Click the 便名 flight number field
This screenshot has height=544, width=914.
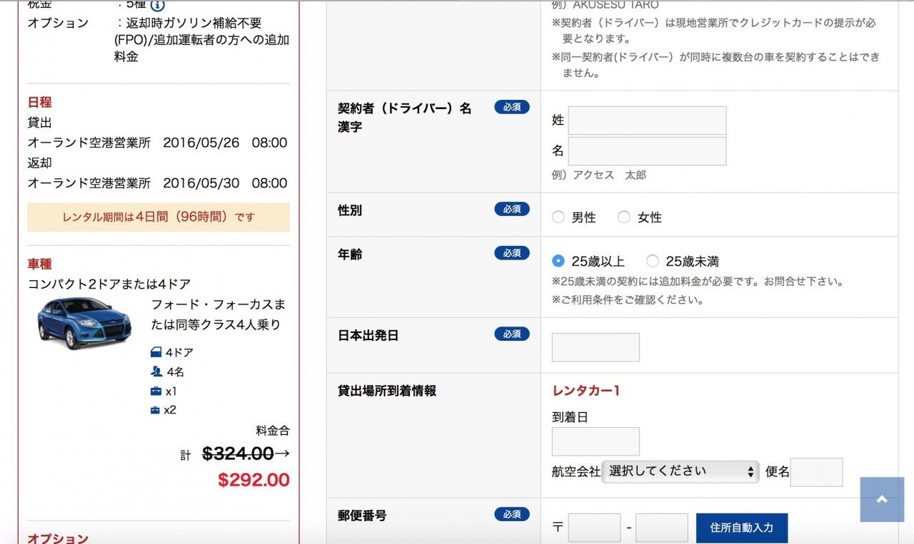pyautogui.click(x=816, y=472)
